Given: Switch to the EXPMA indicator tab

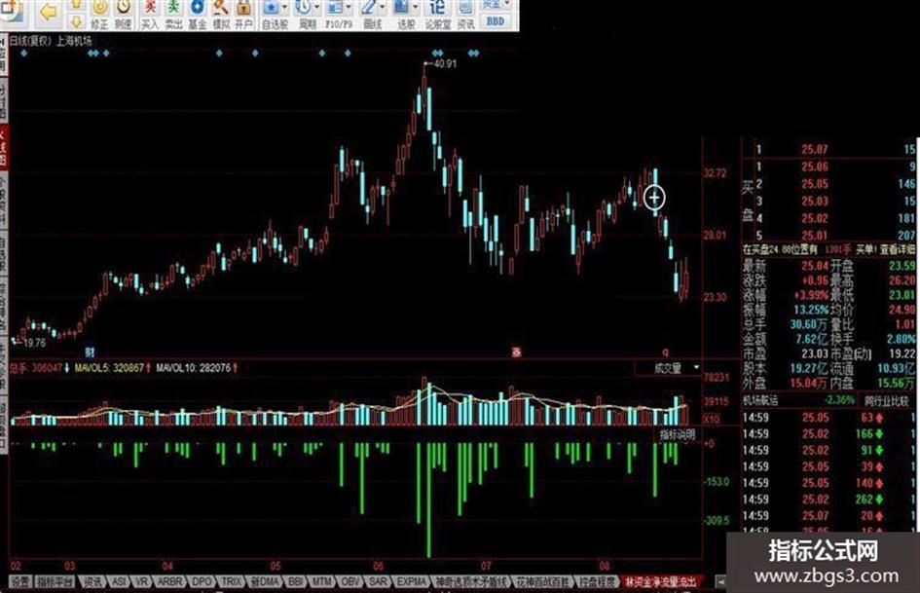Looking at the screenshot, I should (x=412, y=582).
